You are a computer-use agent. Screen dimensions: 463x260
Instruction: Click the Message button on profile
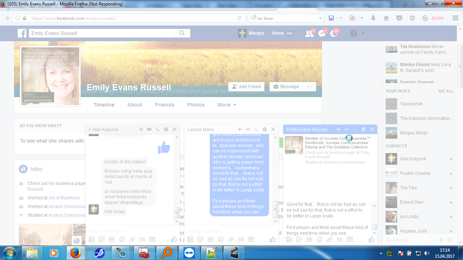pyautogui.click(x=286, y=87)
